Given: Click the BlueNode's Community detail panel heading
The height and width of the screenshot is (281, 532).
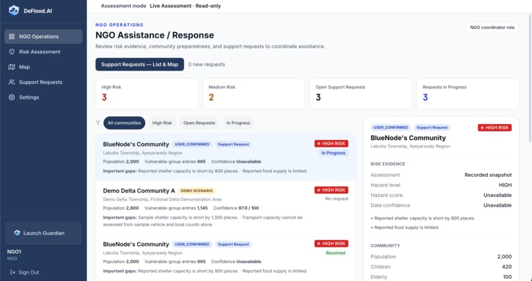Looking at the screenshot, I should click(x=408, y=138).
